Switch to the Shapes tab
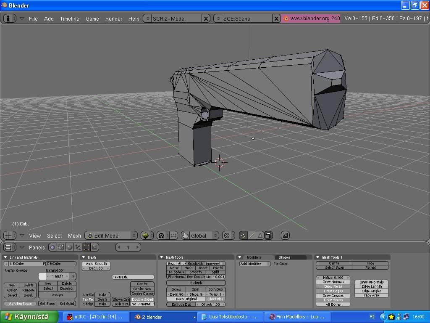430x323 pixels. tap(285, 257)
